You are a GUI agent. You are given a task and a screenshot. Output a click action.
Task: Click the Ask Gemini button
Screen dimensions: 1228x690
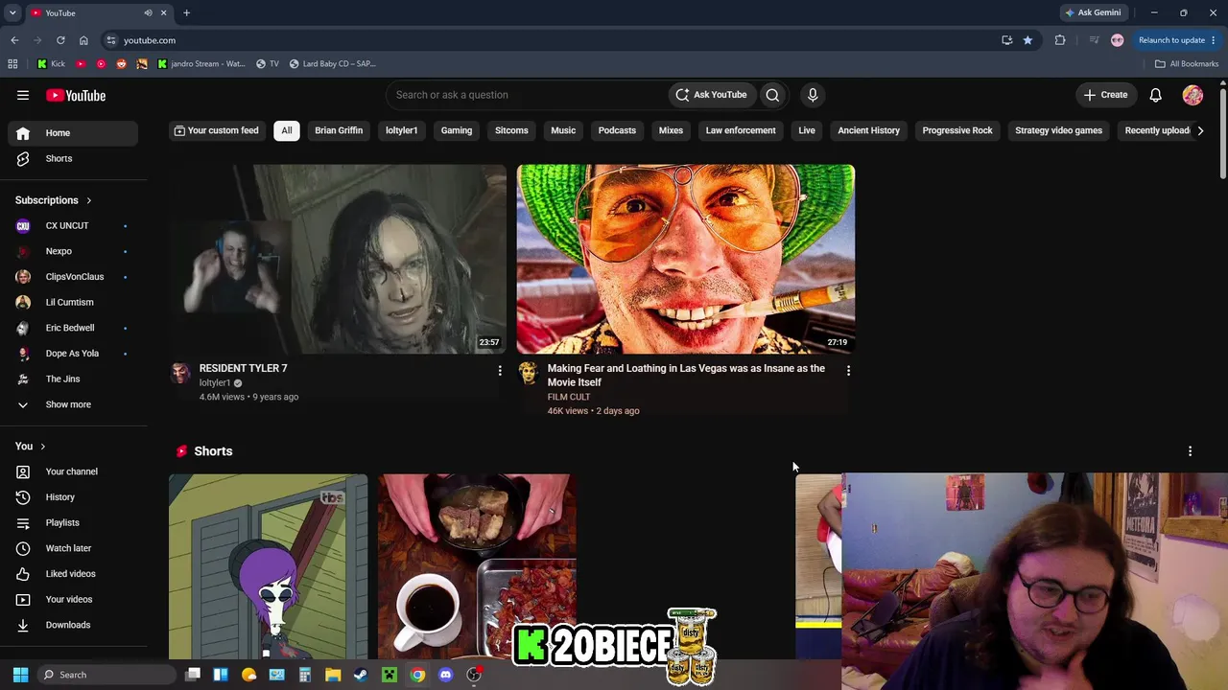[1093, 12]
